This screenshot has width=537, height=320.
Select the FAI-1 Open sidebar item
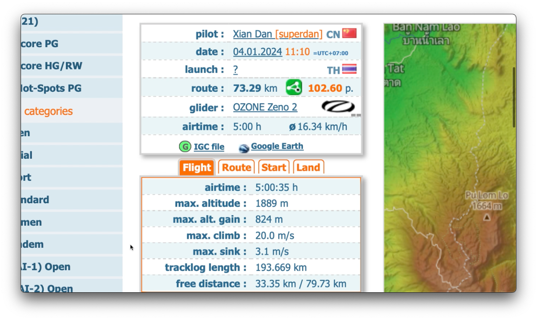pyautogui.click(x=72, y=267)
